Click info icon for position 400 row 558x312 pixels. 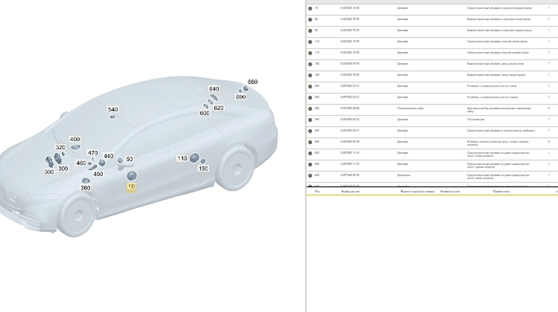coord(310,131)
